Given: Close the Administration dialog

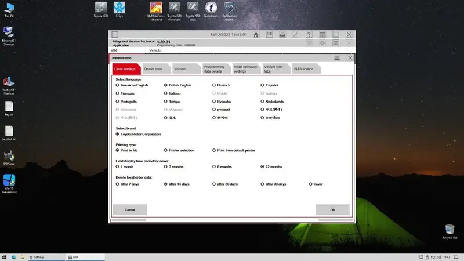Looking at the screenshot, I should click(350, 58).
